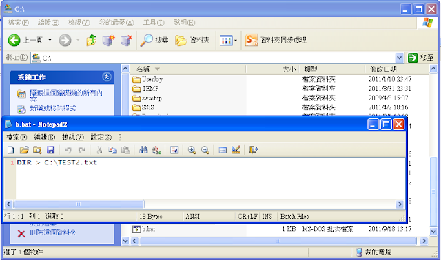Click CR+LF in Notepad2 status bar

click(247, 217)
